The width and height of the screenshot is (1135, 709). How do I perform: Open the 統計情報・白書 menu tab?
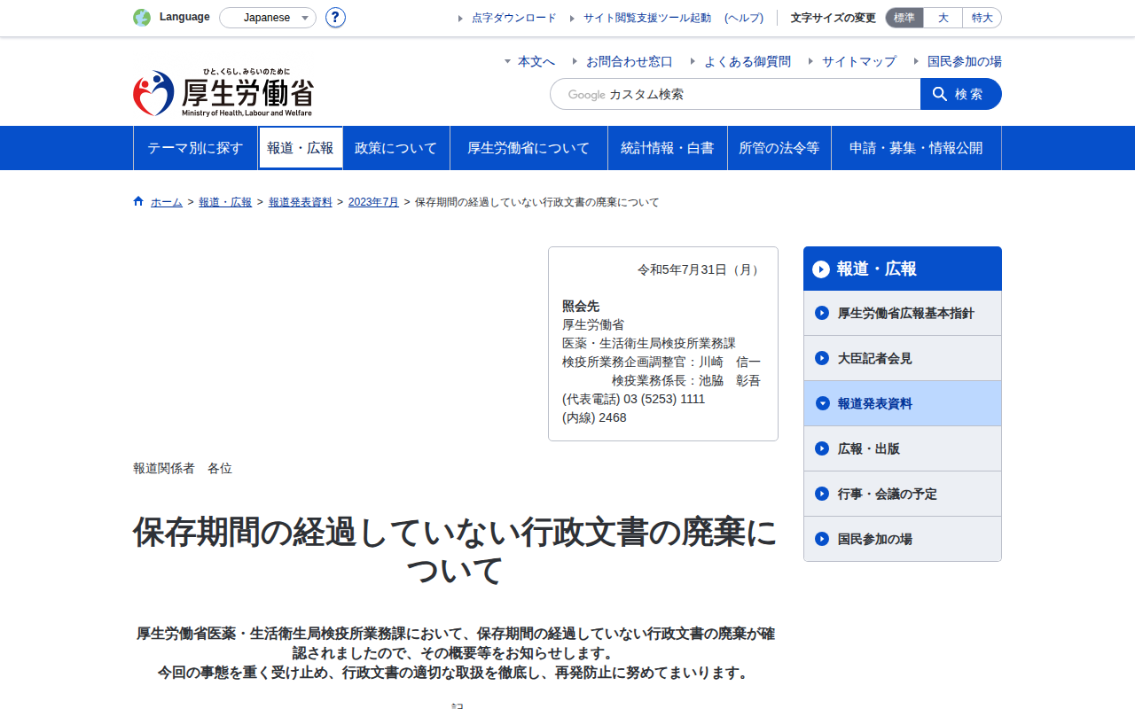point(668,148)
